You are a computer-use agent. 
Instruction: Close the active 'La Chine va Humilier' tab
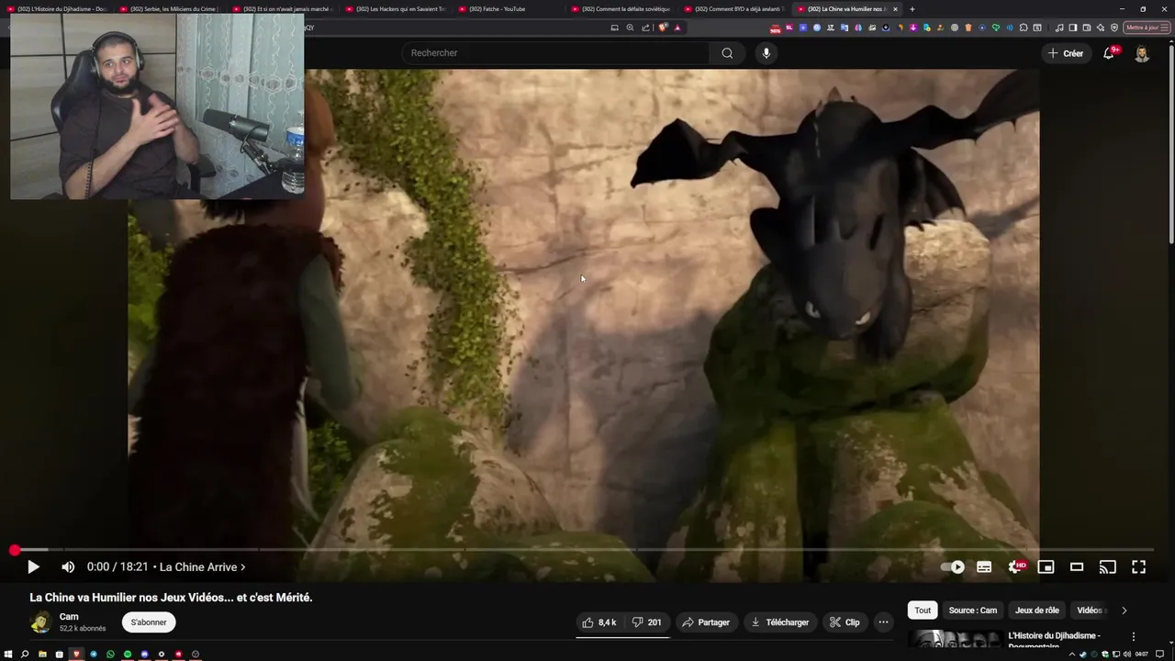[x=896, y=9]
